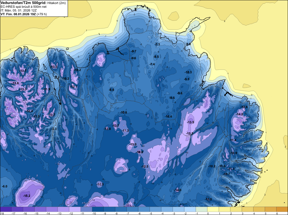Viewport: 288px width, 215px height.
Task: Select the -10.5 temperature value
Action: [x=209, y=199]
